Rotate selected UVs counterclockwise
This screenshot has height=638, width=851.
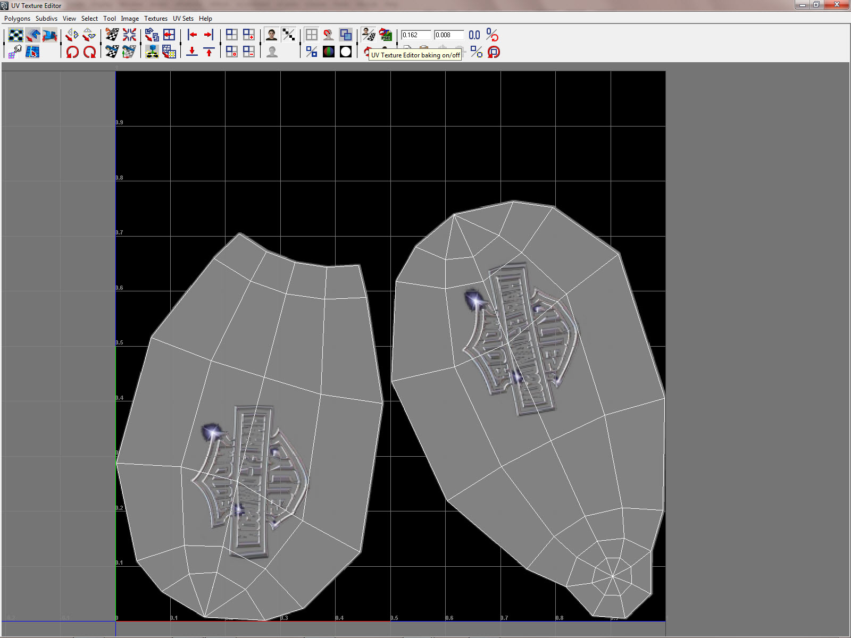click(x=72, y=52)
